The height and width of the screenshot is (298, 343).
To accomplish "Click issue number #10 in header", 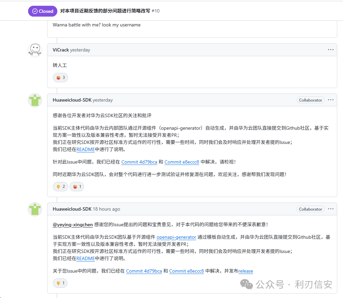I will point(156,11).
